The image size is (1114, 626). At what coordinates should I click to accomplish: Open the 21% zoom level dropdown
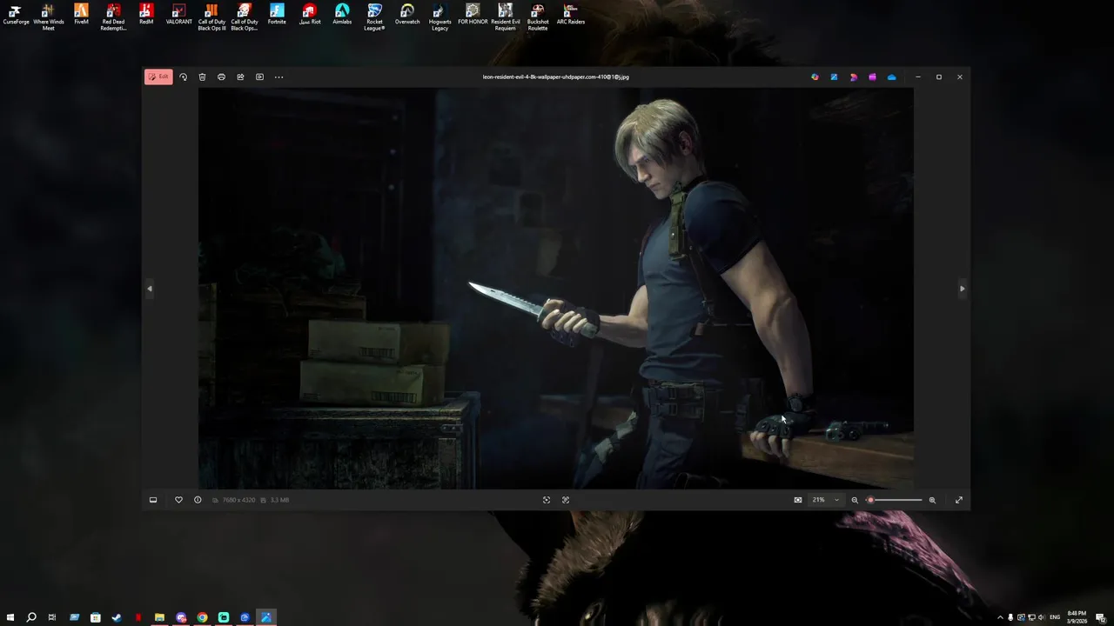825,500
